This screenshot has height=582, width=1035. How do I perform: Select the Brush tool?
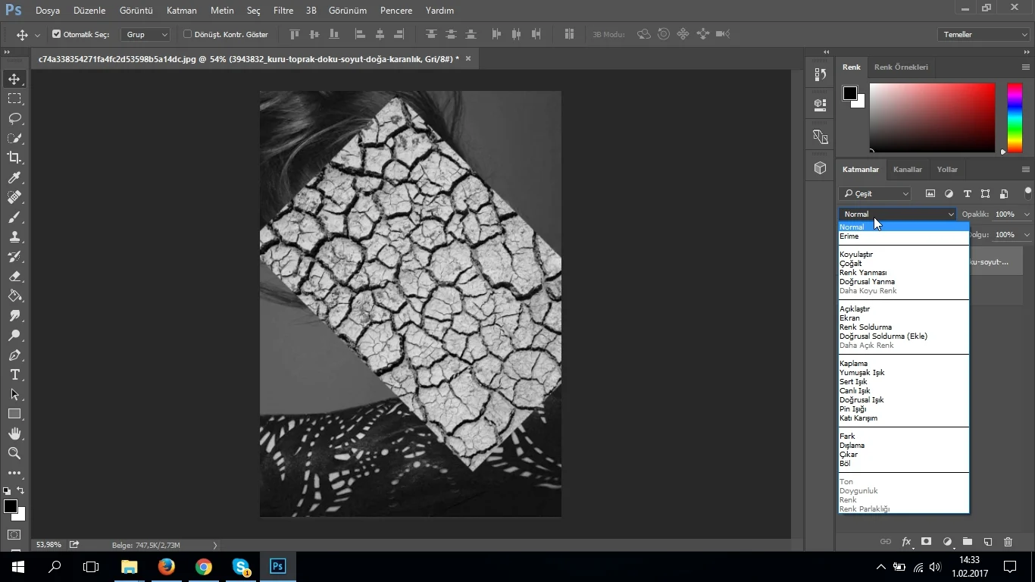(x=14, y=217)
